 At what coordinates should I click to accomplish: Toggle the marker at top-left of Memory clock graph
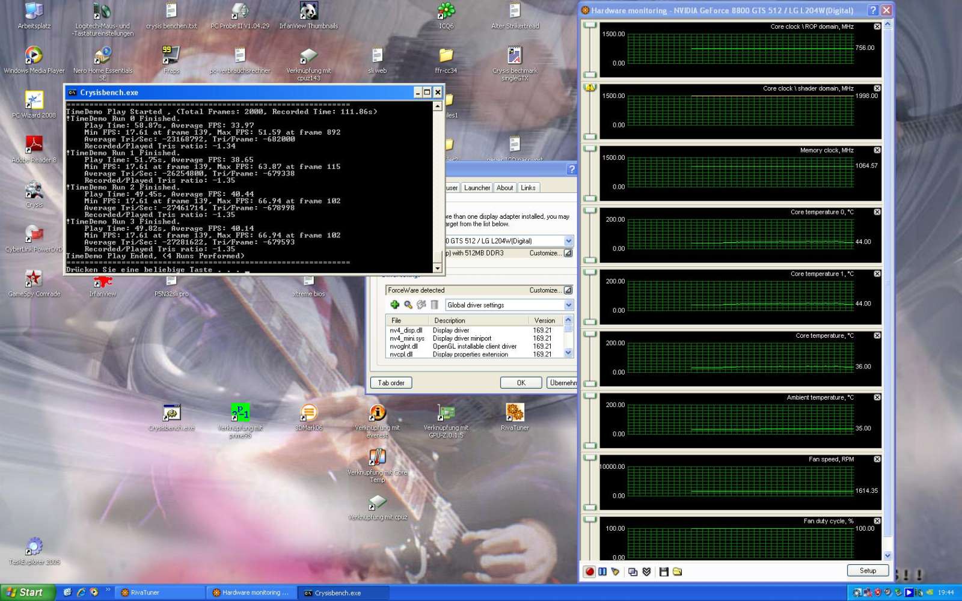(x=590, y=149)
